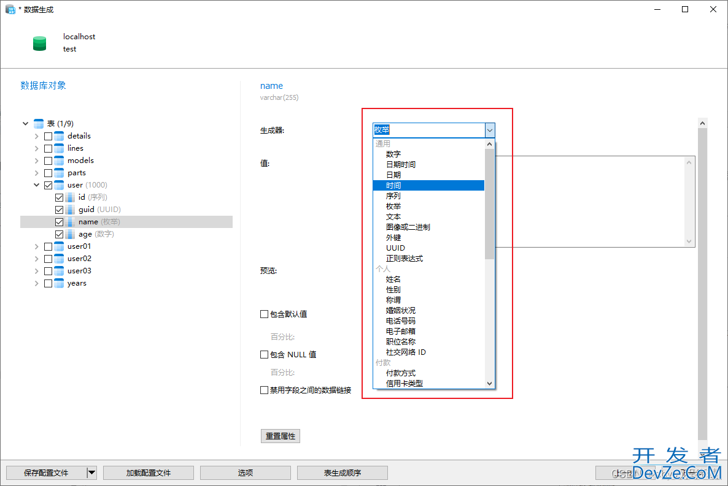The image size is (728, 486).
Task: Select 正则表达式 in the generator list
Action: coord(405,258)
